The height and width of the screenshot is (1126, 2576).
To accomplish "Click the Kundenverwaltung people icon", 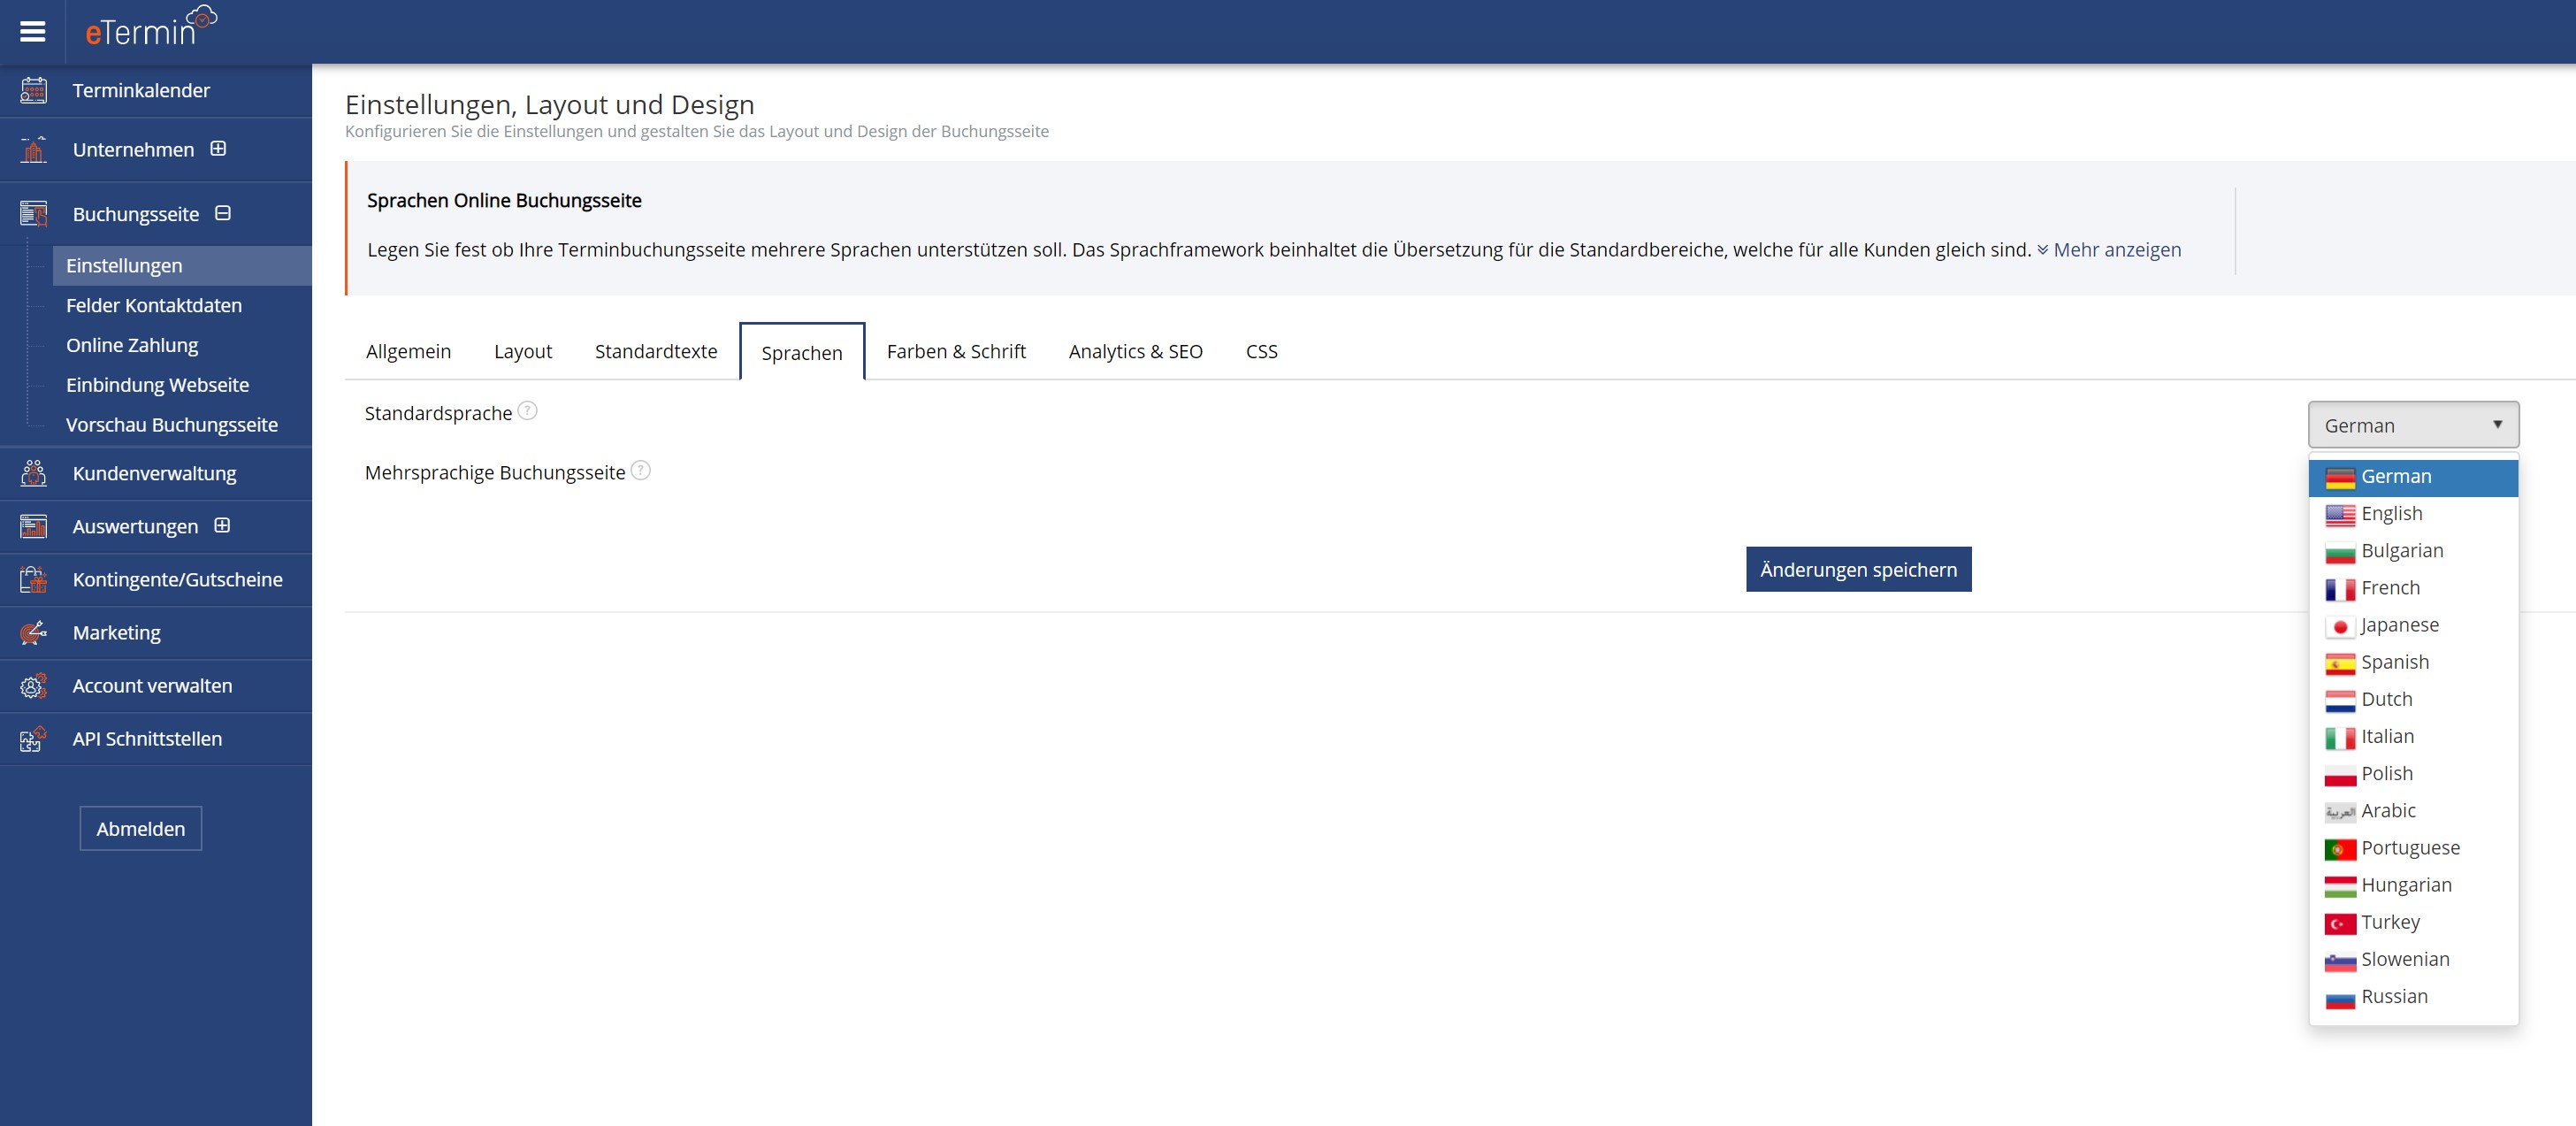I will pyautogui.click(x=34, y=473).
